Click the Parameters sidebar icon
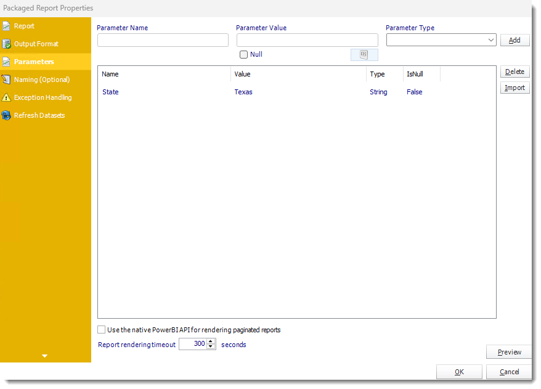The image size is (541, 389). 6,62
